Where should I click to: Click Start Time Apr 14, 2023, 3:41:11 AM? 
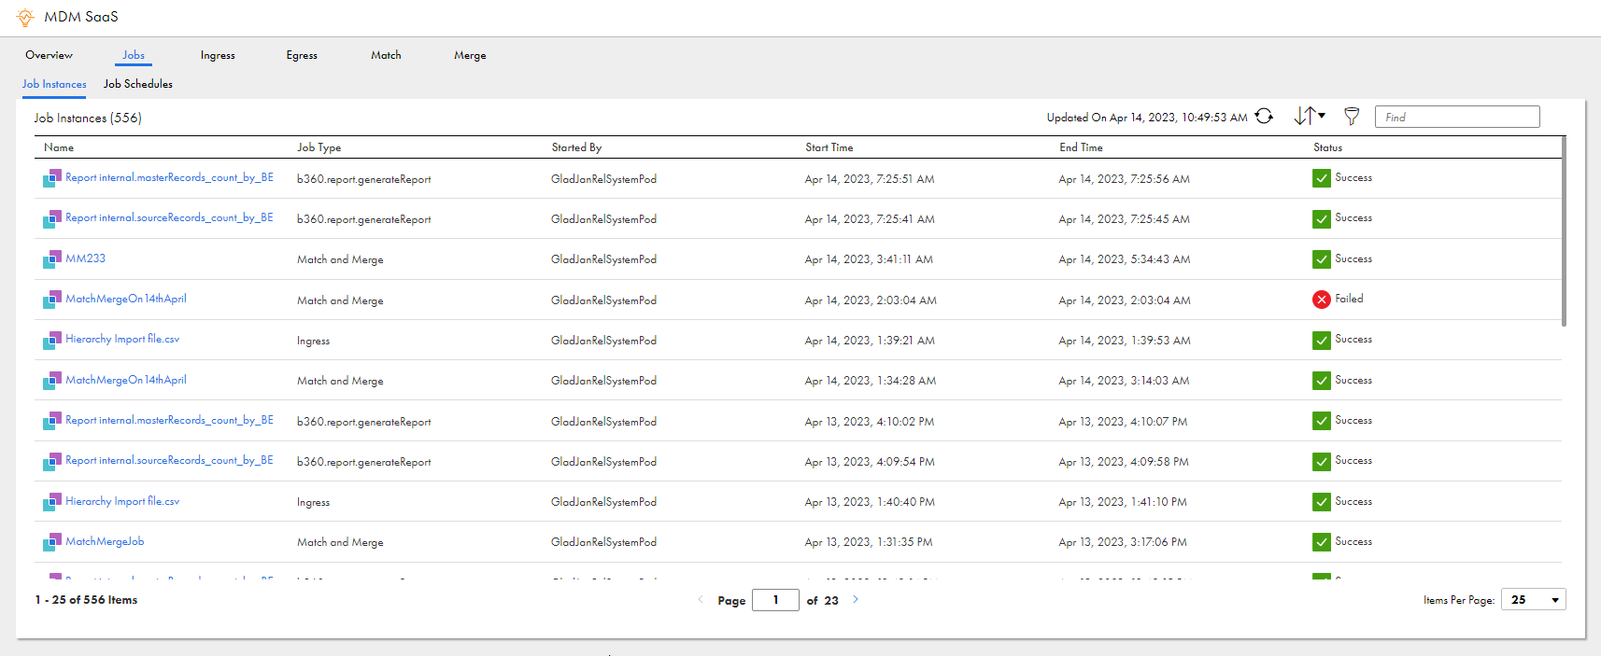(869, 259)
